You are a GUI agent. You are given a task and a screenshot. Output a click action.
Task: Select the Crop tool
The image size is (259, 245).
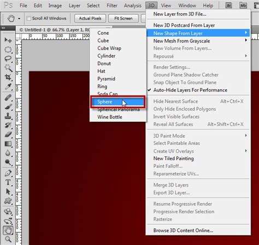tap(8, 77)
